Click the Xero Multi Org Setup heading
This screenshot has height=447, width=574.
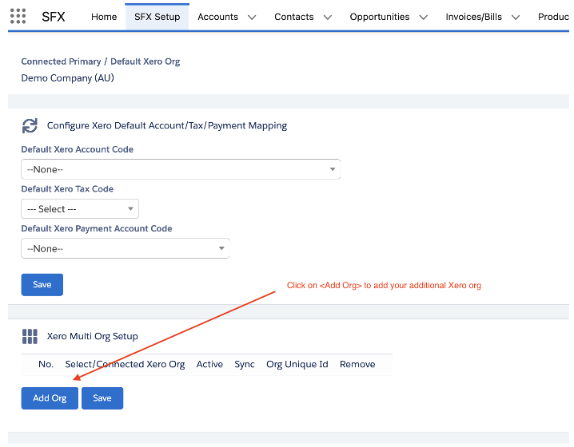pos(93,336)
